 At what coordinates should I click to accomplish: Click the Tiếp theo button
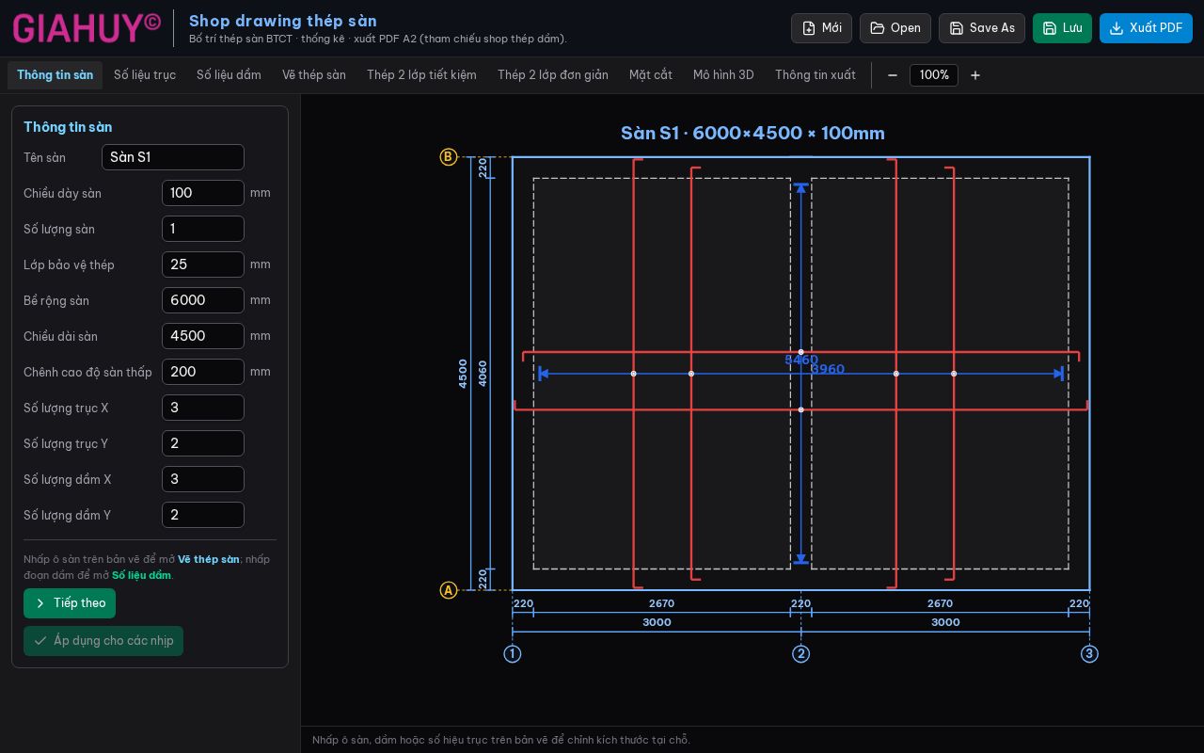[x=70, y=603]
